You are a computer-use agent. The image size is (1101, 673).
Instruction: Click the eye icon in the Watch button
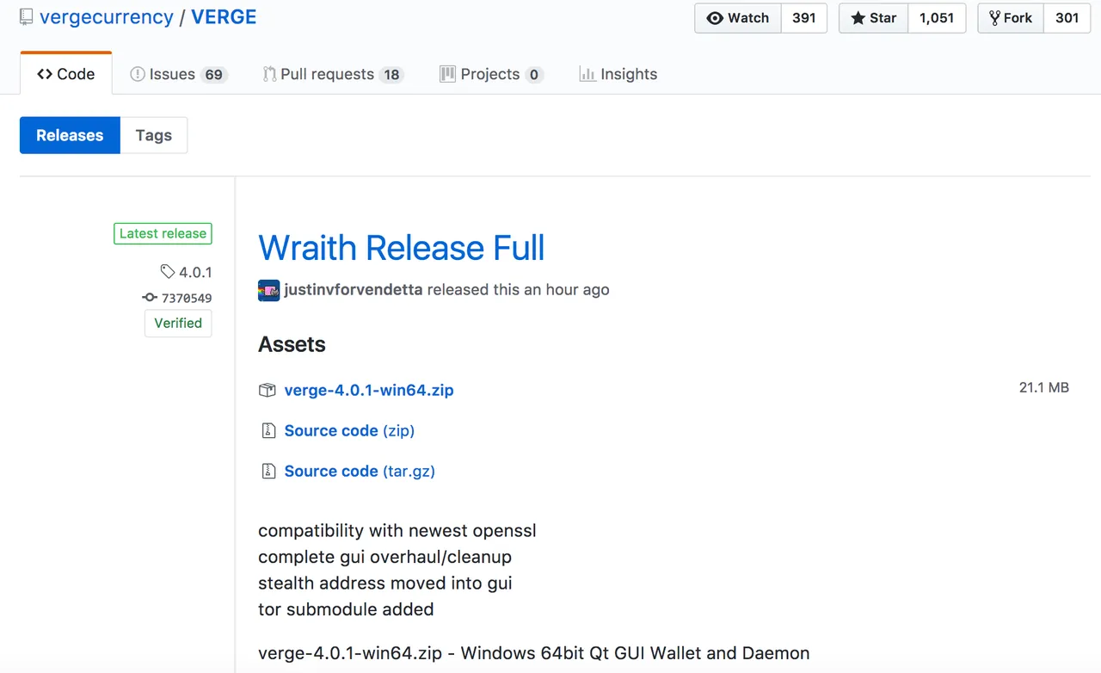pos(715,18)
